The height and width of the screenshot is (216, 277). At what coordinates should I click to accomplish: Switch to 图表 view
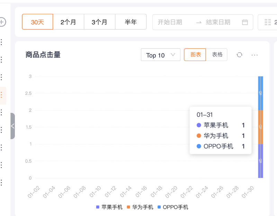click(195, 55)
